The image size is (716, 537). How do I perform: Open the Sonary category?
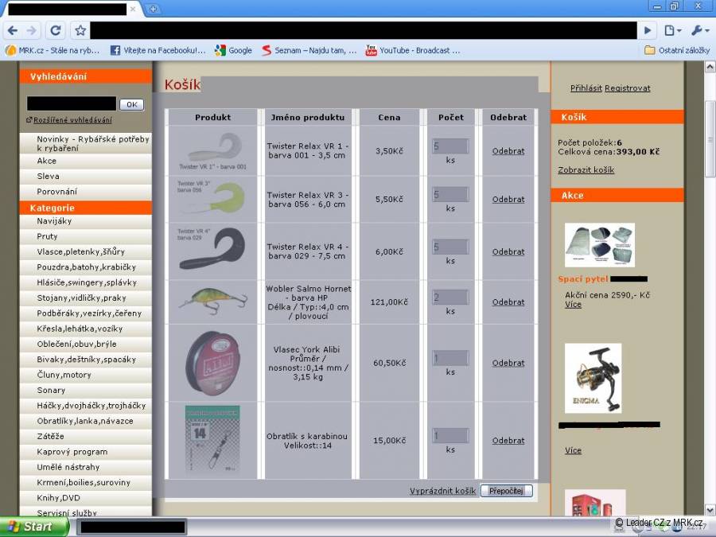[x=86, y=390]
